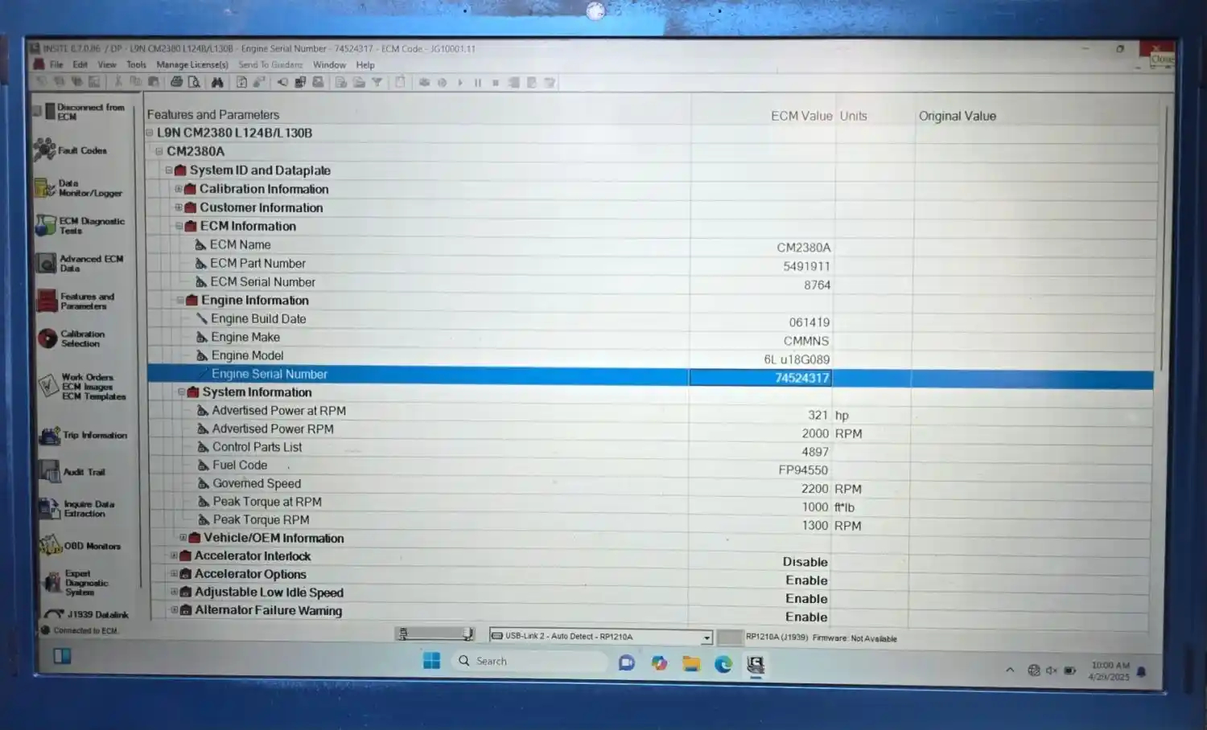Launch ECM Diagnostic Tests
This screenshot has width=1207, height=730.
pos(90,226)
